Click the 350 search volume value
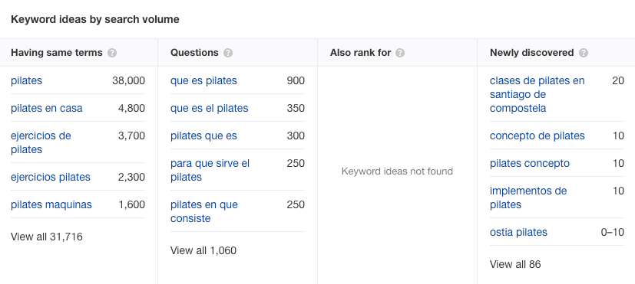The height and width of the screenshot is (284, 635). point(296,108)
